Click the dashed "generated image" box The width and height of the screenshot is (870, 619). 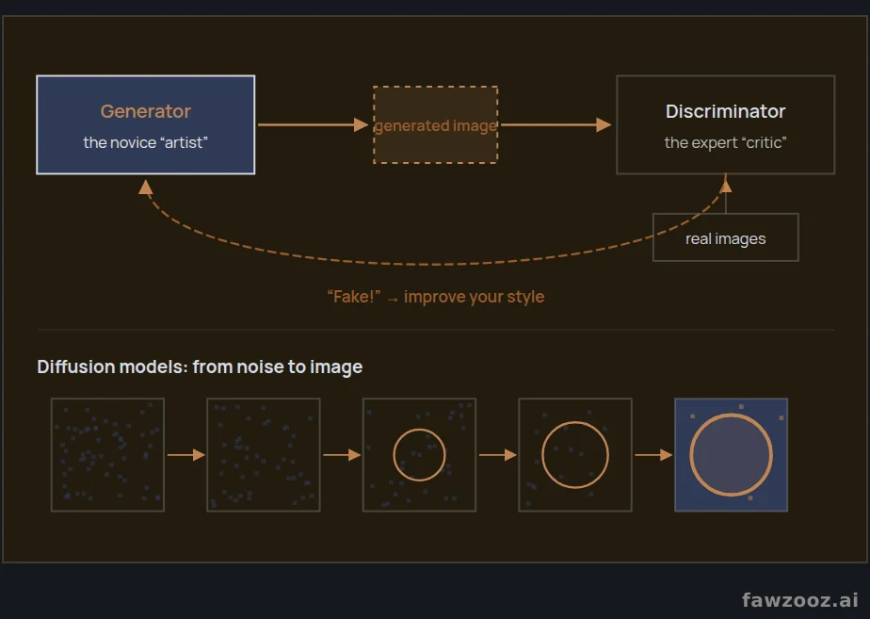[436, 125]
